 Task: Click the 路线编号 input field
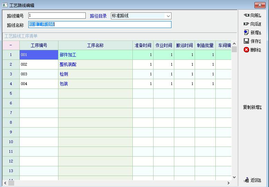[x=57, y=16]
